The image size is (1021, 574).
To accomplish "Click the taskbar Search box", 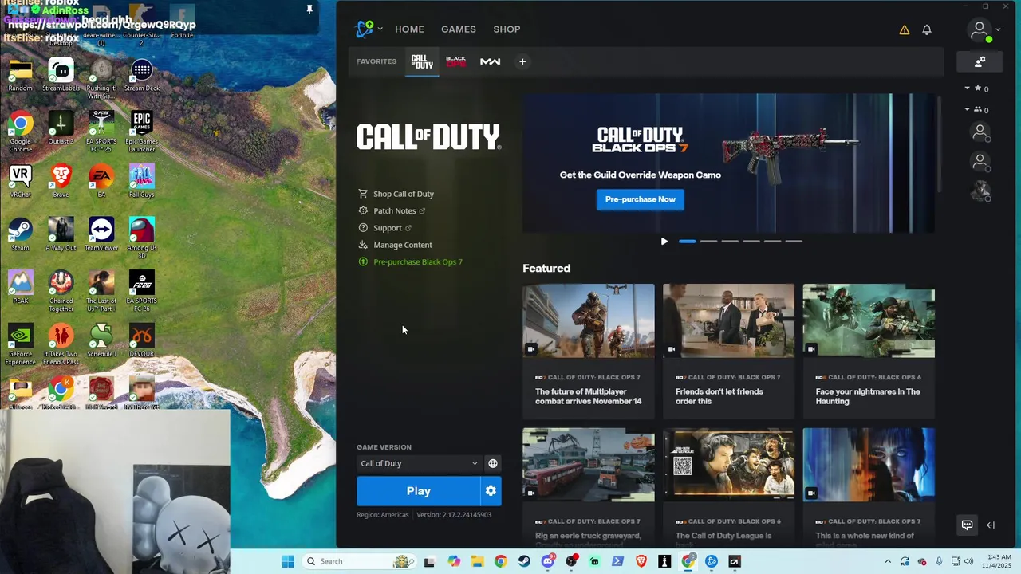I will click(x=359, y=561).
